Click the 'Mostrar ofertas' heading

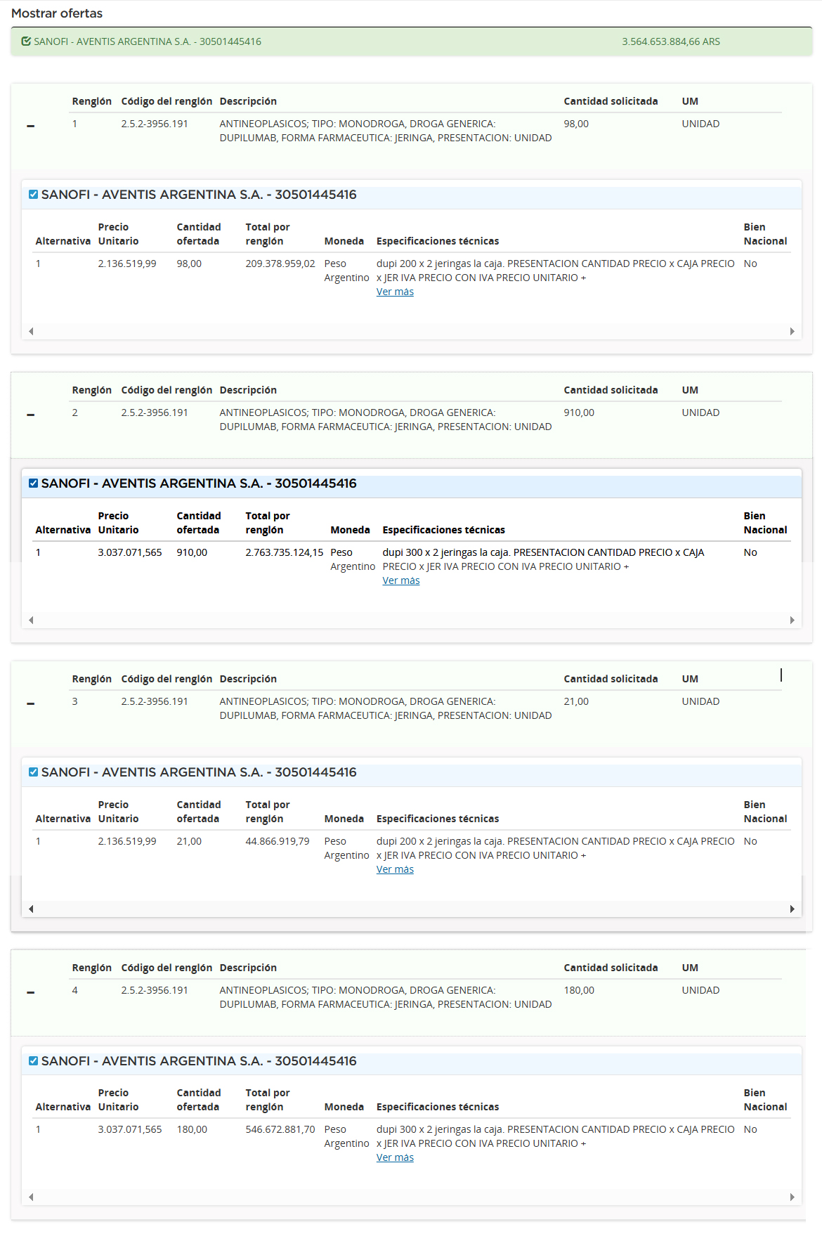(x=57, y=13)
